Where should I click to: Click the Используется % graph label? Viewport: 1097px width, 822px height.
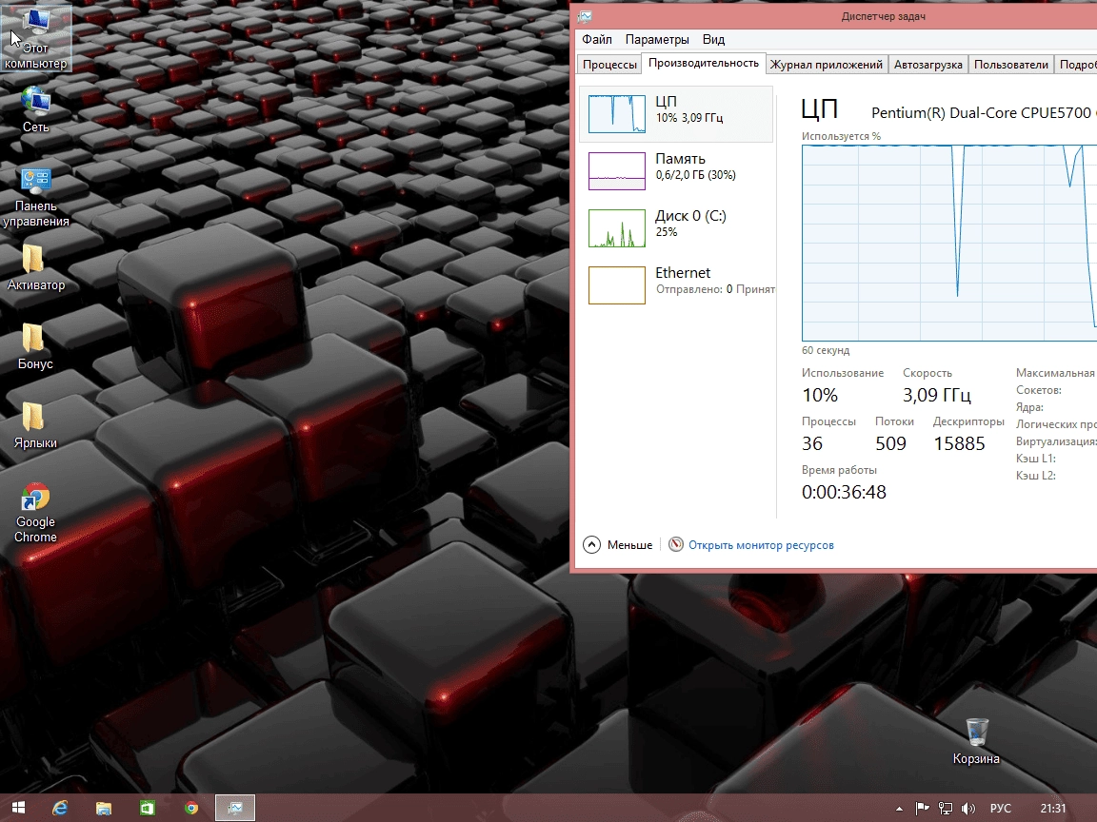click(841, 136)
